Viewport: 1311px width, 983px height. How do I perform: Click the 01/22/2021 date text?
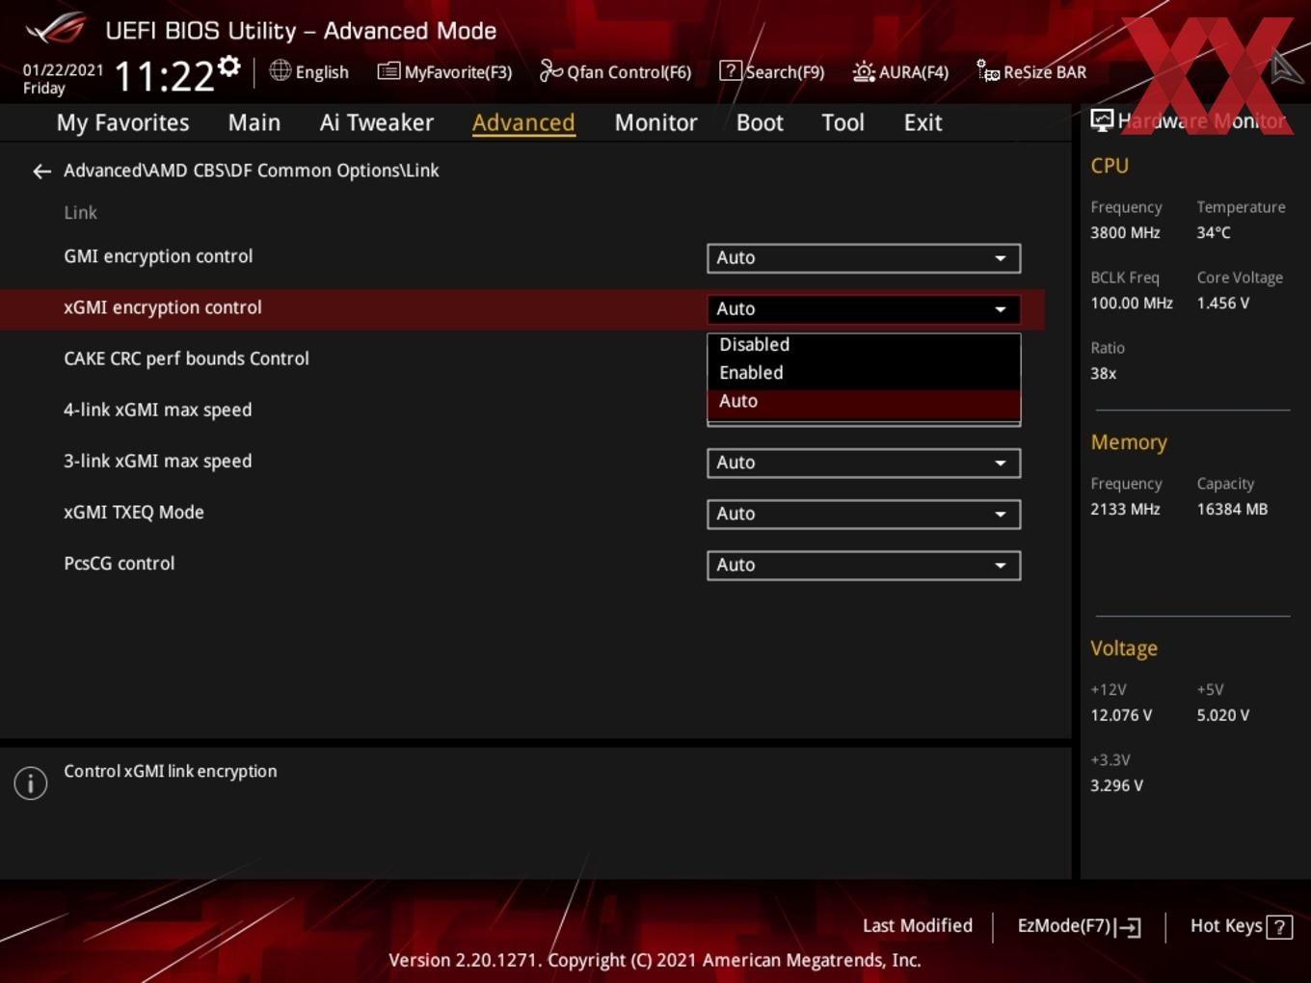(x=63, y=70)
